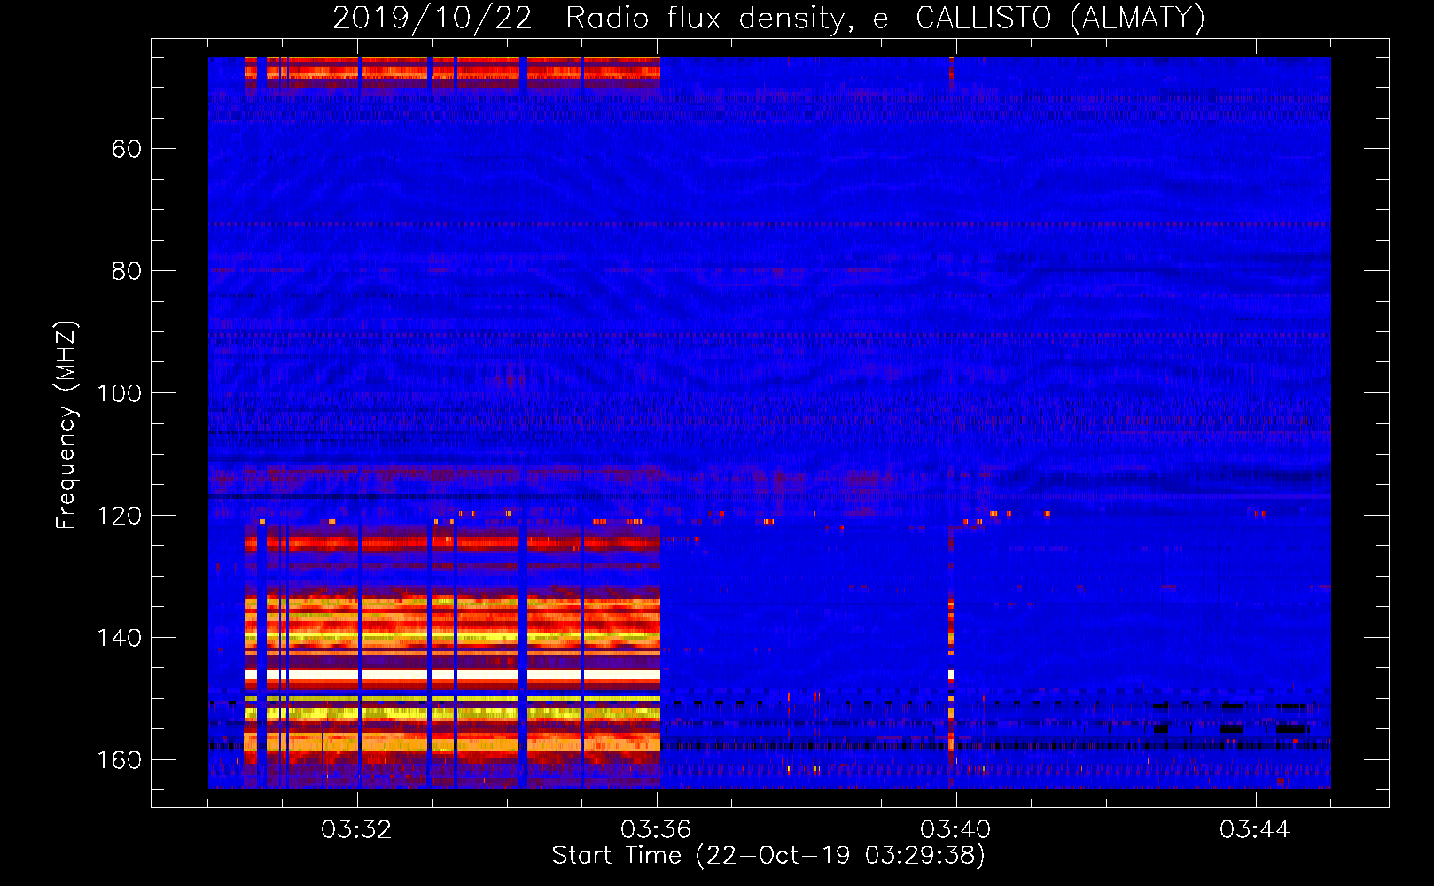Click the 03:32 time tick label
The image size is (1434, 886).
tap(356, 830)
